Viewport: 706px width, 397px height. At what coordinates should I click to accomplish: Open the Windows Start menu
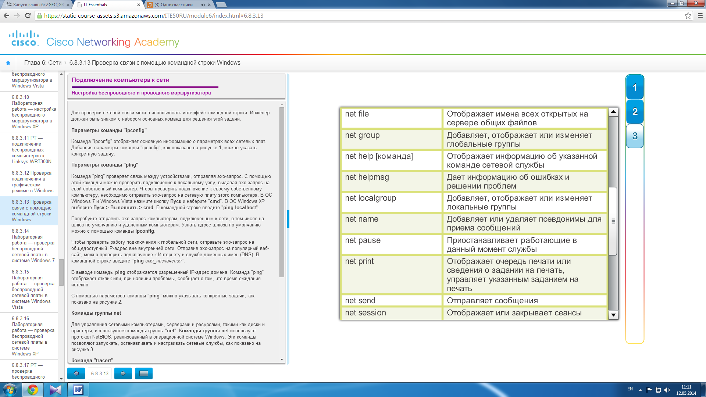coord(10,390)
